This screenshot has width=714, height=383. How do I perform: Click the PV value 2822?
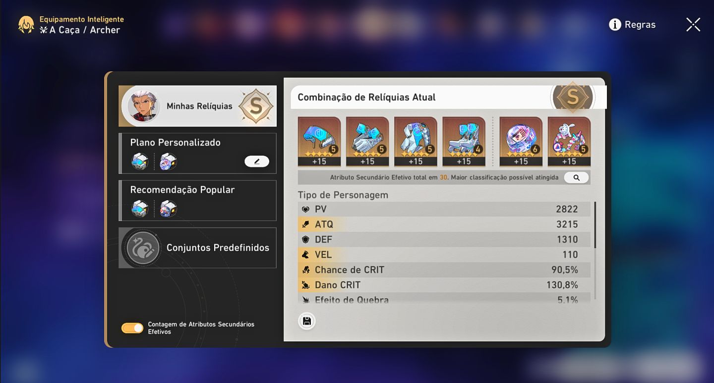coord(567,210)
